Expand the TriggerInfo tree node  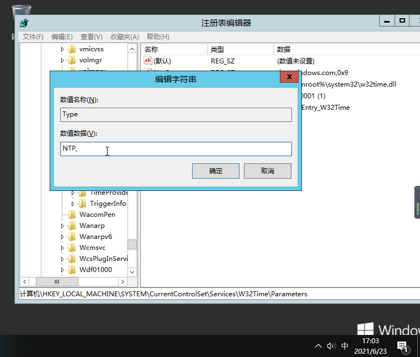coord(73,204)
